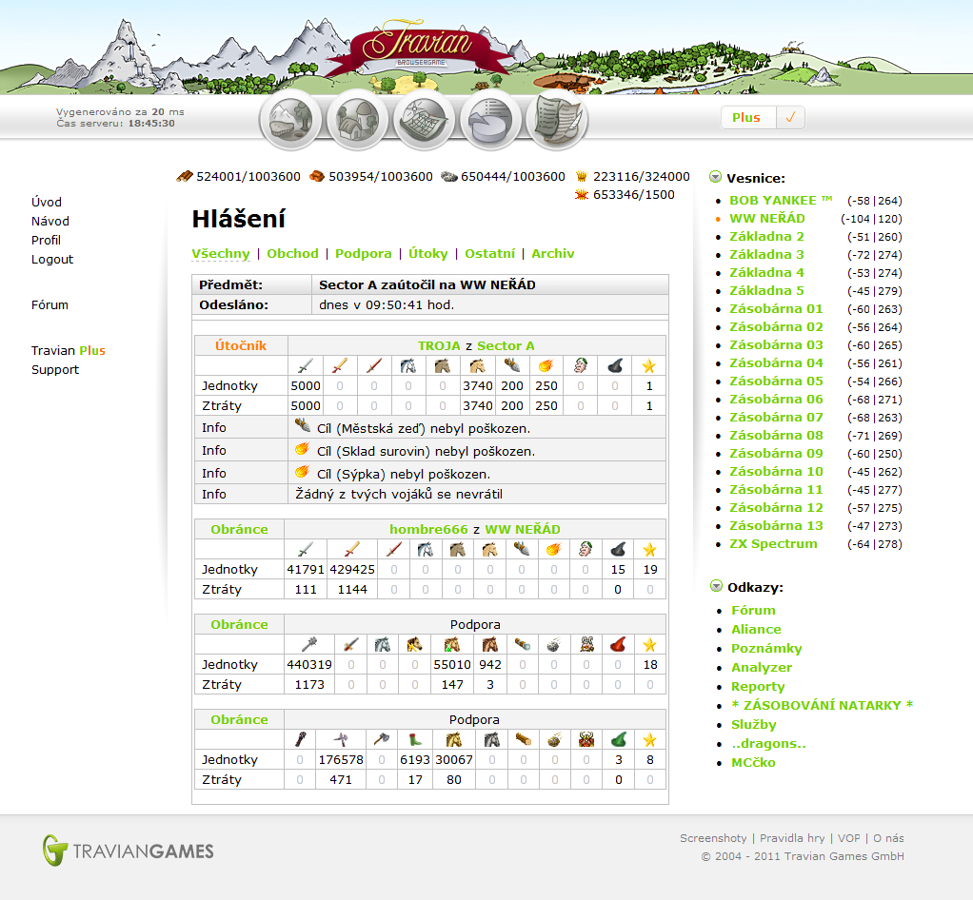
Task: Open the statistics pie chart icon
Action: coord(490,121)
